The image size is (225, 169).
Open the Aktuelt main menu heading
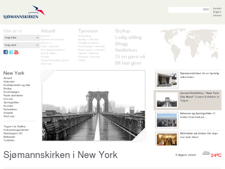pyautogui.click(x=48, y=31)
